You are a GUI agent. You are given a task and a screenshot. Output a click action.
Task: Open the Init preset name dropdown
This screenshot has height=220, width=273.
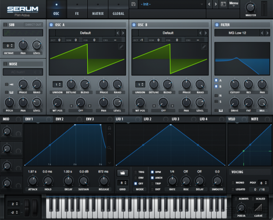click(172, 4)
